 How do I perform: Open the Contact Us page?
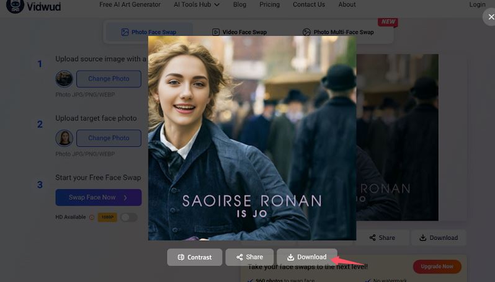pos(309,4)
